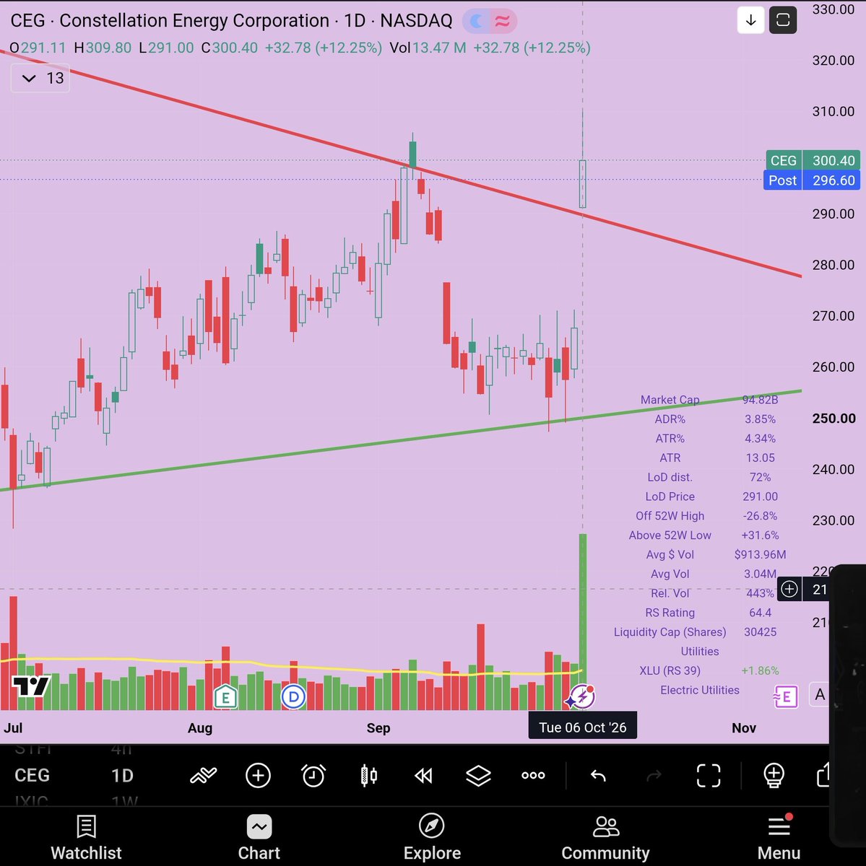This screenshot has height=866, width=866.
Task: Switch to the Community tab
Action: tap(605, 838)
